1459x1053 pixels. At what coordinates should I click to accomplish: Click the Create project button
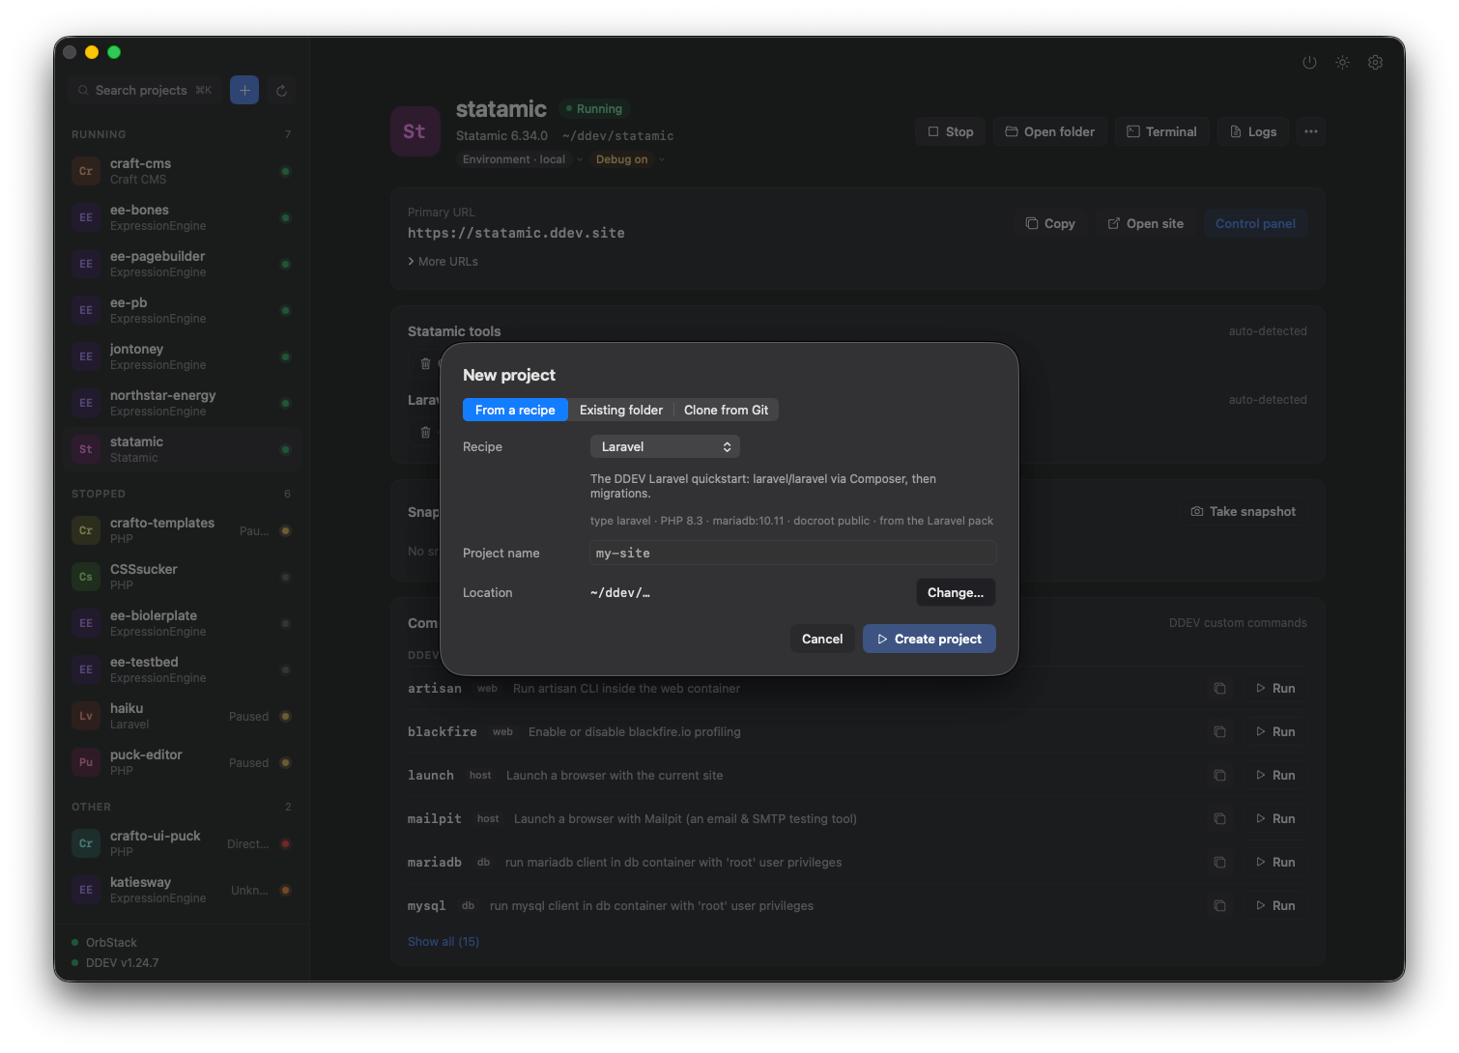[930, 639]
